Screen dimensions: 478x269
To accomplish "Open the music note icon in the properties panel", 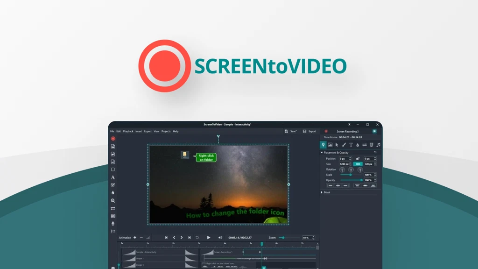I will [379, 145].
